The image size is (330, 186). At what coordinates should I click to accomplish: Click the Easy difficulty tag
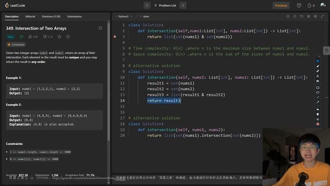pyautogui.click(x=10, y=37)
